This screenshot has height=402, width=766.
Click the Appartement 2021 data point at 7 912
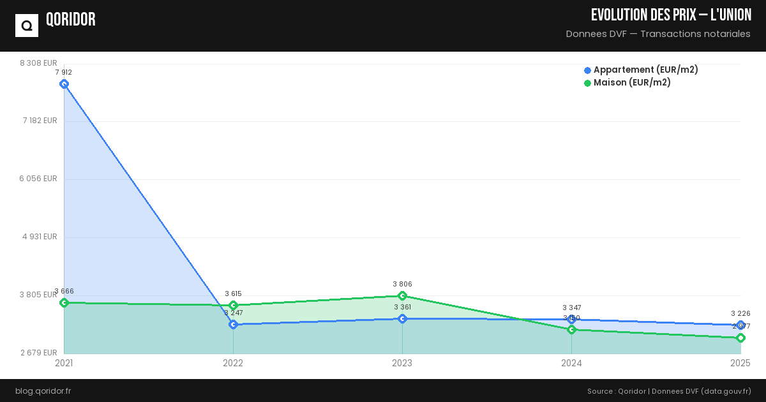pos(64,84)
